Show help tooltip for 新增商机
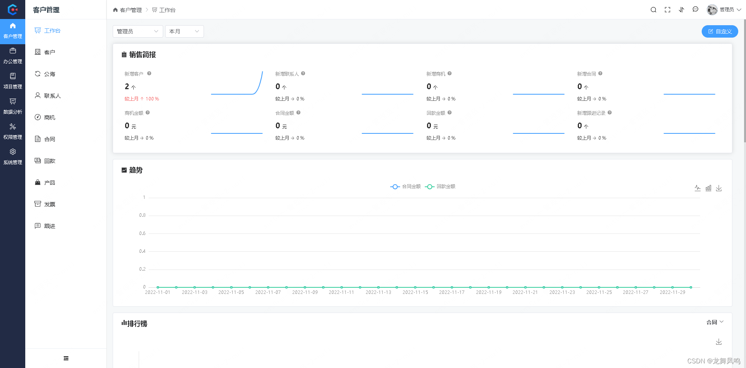 [450, 73]
